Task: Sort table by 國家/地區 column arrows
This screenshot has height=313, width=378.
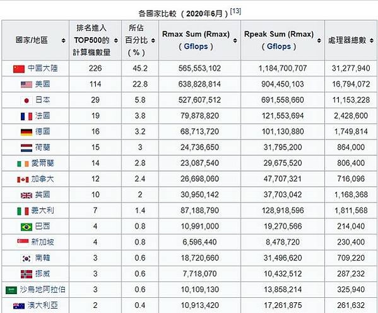Action: (x=63, y=40)
